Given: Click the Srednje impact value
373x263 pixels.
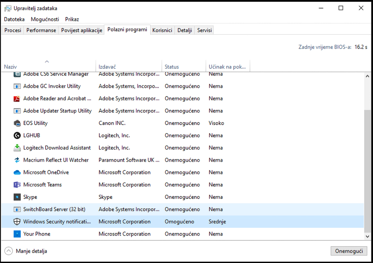Looking at the screenshot, I should [x=217, y=222].
